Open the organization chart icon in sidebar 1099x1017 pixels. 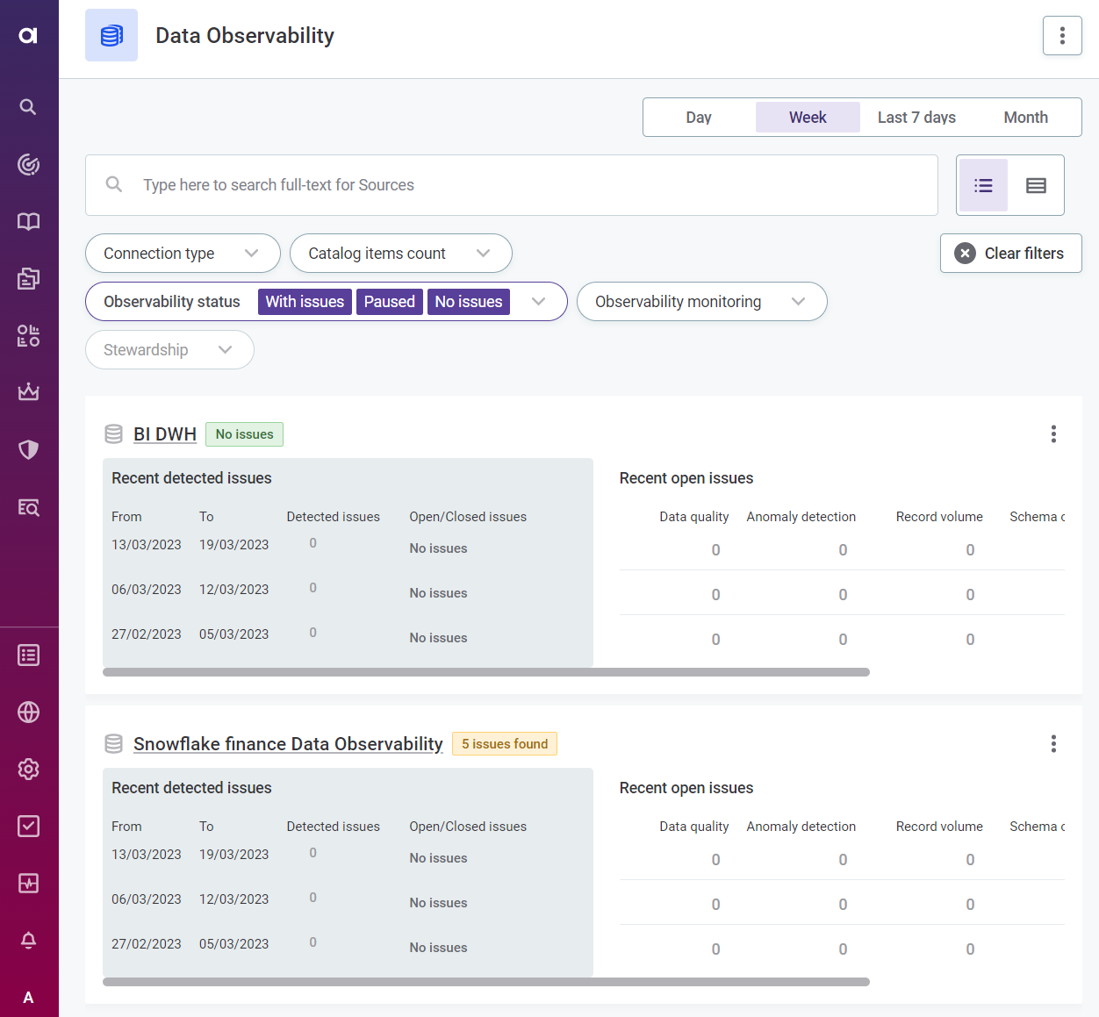tap(28, 334)
